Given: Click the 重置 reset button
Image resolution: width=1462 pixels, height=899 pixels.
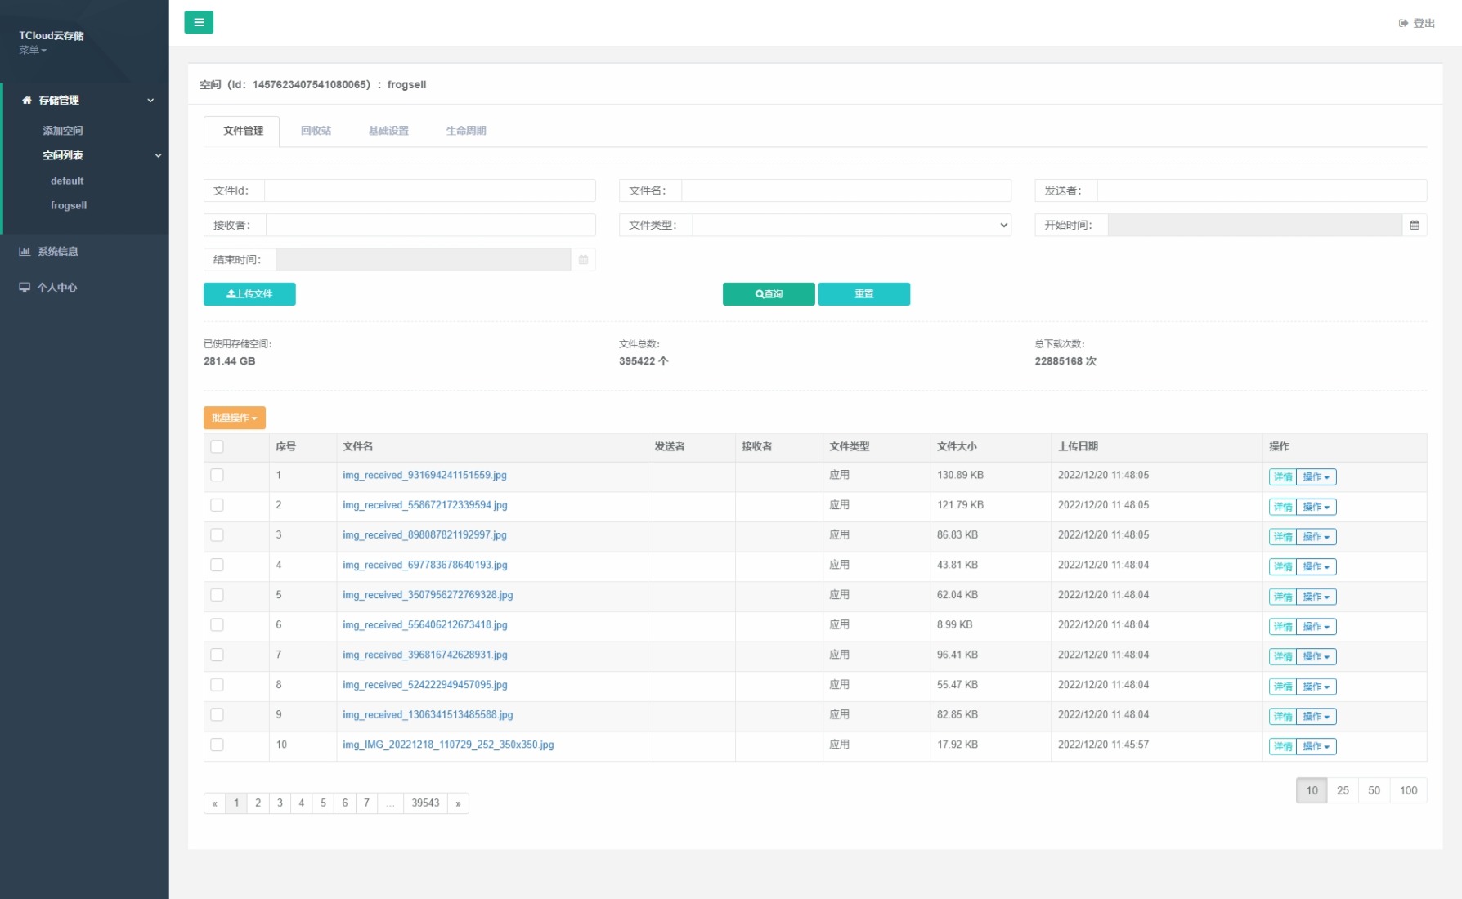Looking at the screenshot, I should click(x=864, y=294).
